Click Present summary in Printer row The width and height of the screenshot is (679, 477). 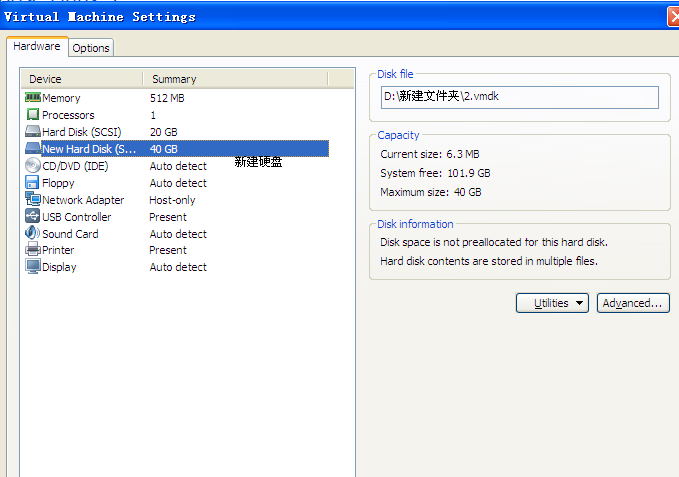(x=168, y=250)
